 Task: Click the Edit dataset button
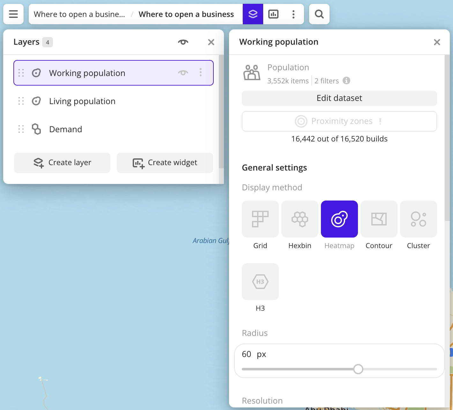(x=339, y=98)
